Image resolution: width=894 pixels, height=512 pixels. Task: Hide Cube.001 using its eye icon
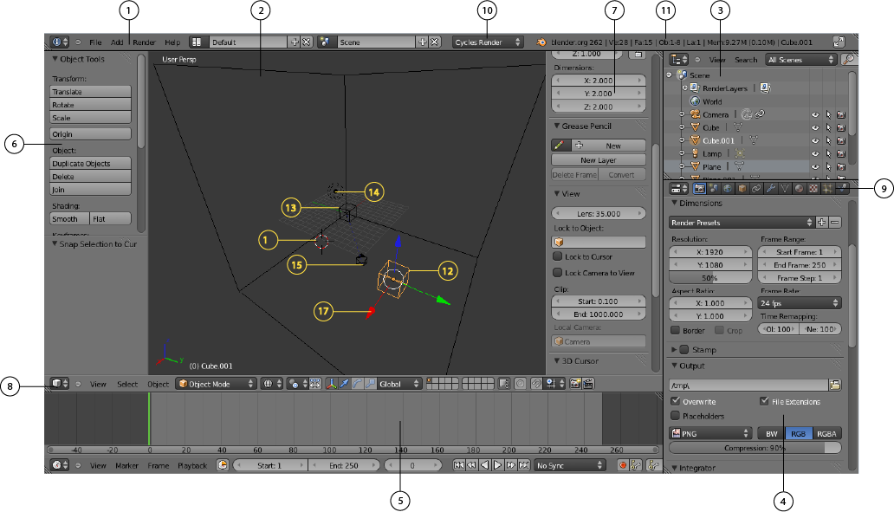815,141
